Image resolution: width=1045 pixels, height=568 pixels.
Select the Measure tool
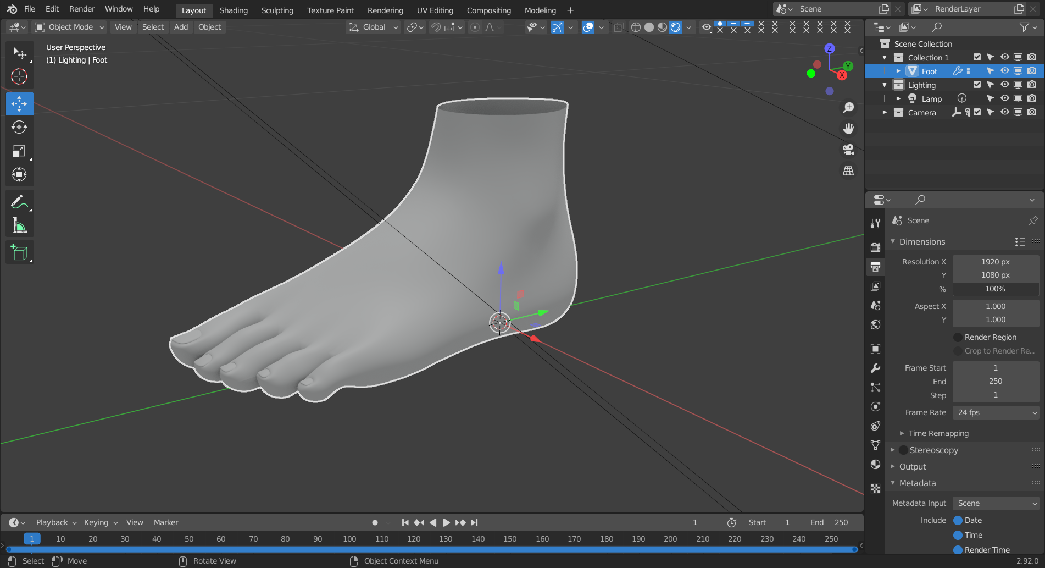(19, 225)
